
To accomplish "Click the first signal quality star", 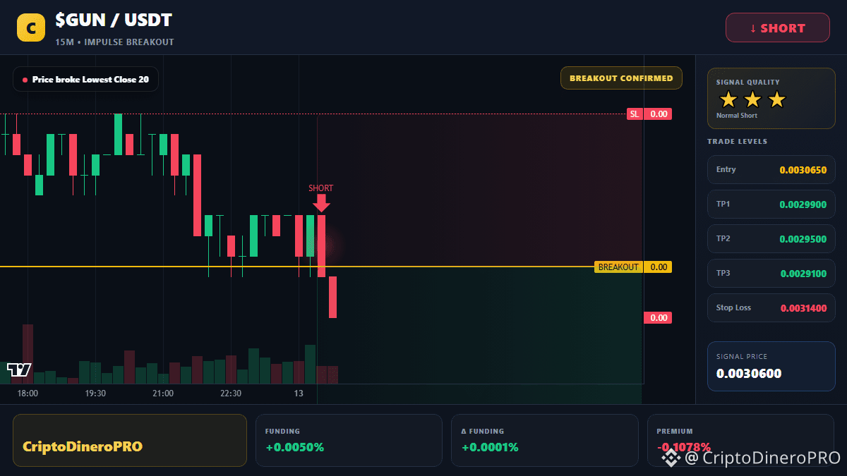I will (728, 99).
